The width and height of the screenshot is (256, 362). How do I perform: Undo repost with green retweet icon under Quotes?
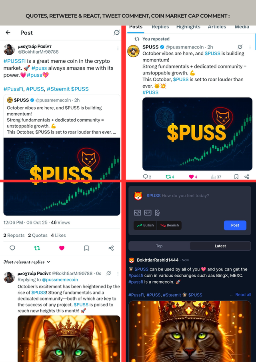pos(37,248)
